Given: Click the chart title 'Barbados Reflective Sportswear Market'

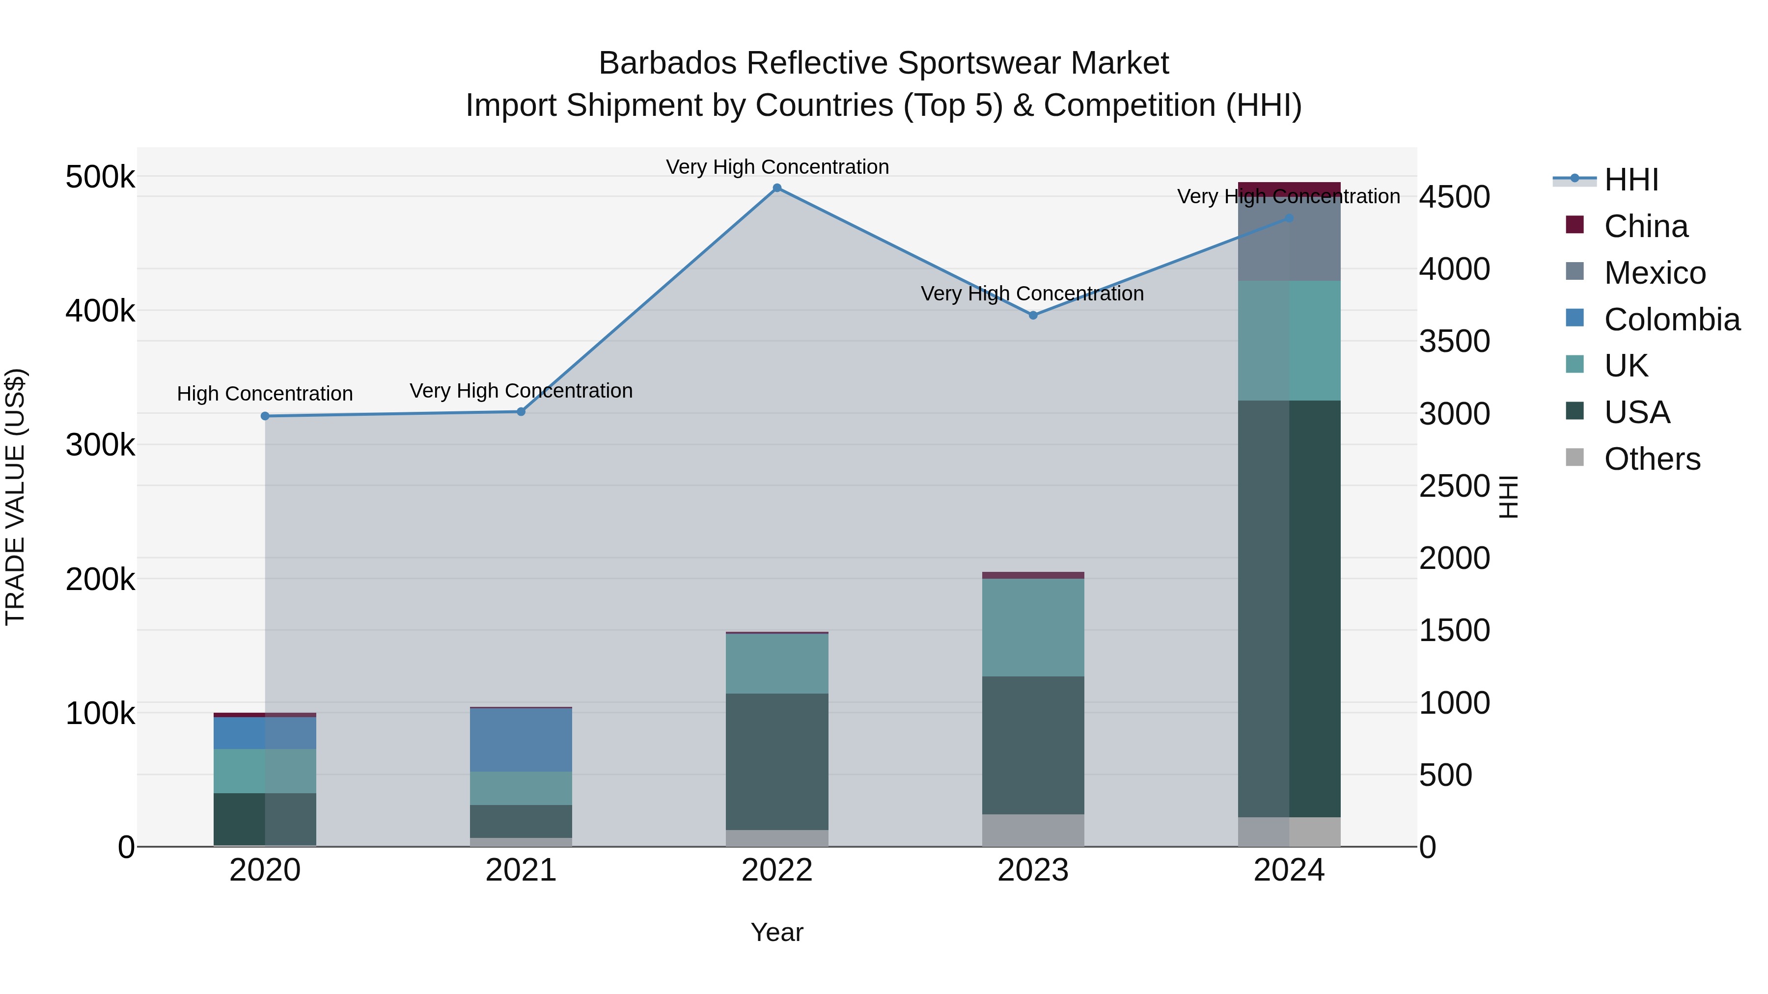Looking at the screenshot, I should click(x=884, y=63).
